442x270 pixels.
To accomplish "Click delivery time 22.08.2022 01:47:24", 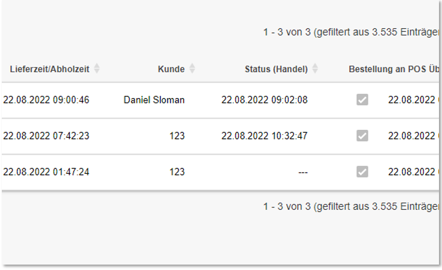I will pyautogui.click(x=46, y=172).
